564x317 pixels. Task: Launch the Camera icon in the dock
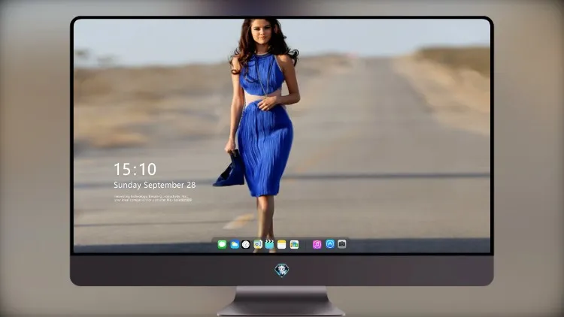click(342, 244)
